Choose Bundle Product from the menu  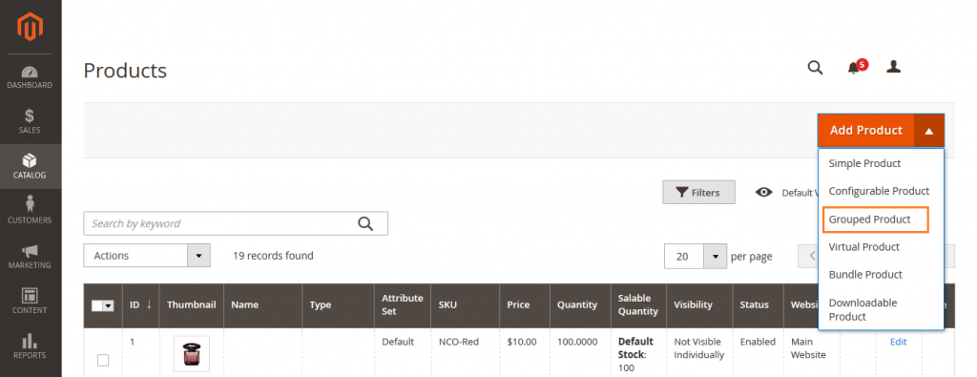pyautogui.click(x=864, y=275)
